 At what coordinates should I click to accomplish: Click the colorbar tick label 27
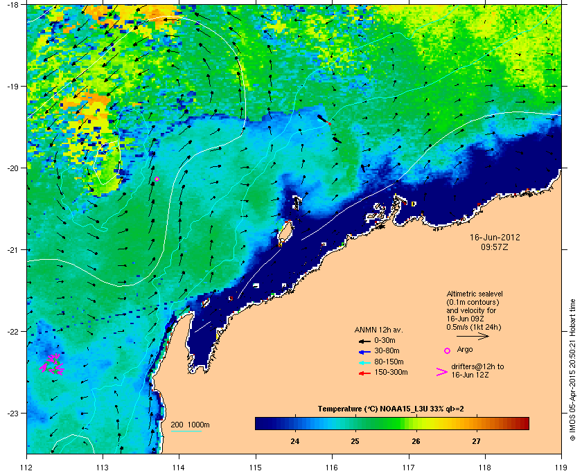pyautogui.click(x=476, y=441)
